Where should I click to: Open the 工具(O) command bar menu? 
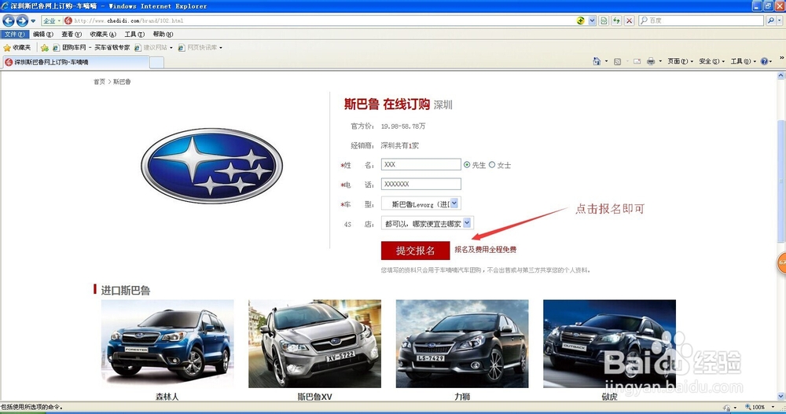[744, 61]
